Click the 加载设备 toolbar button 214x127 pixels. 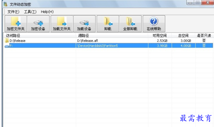point(84,24)
